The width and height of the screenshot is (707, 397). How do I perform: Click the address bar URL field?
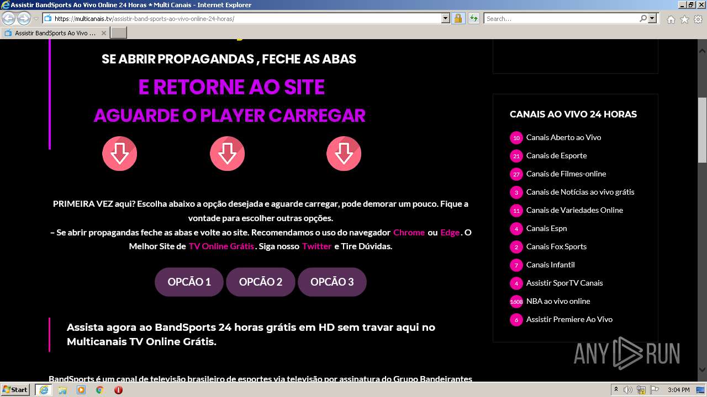click(242, 18)
